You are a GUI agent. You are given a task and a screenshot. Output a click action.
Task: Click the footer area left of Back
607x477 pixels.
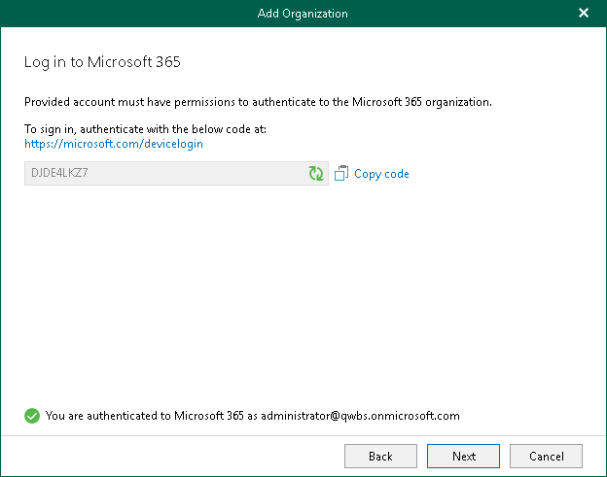click(x=175, y=456)
